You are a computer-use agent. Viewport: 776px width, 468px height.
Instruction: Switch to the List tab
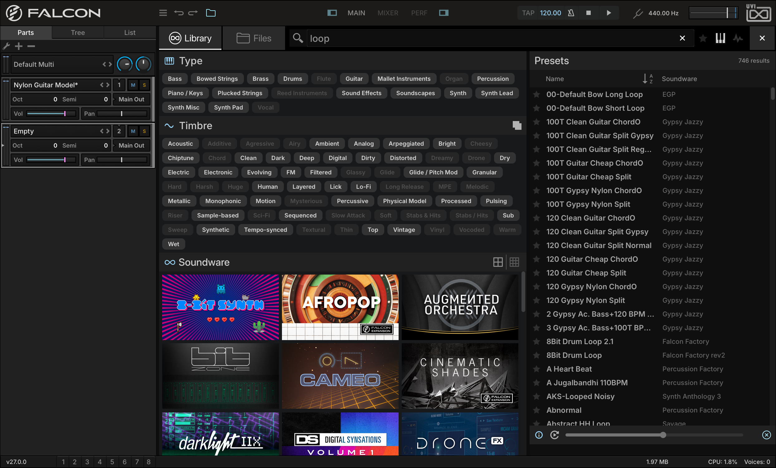click(130, 32)
